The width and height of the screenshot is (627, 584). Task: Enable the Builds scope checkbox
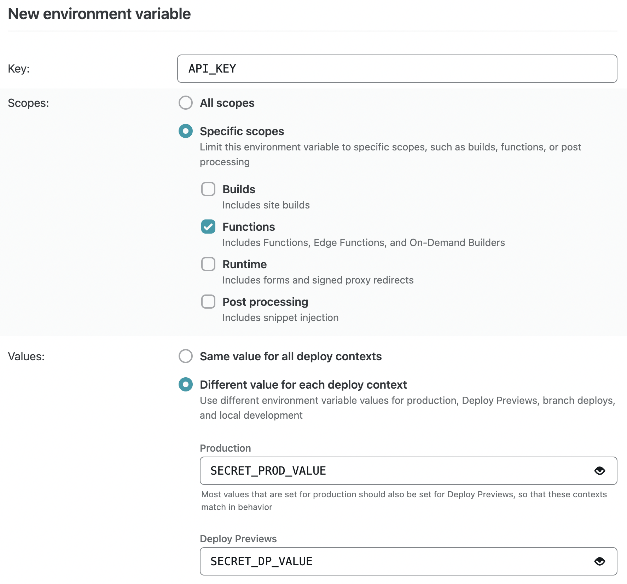[208, 189]
